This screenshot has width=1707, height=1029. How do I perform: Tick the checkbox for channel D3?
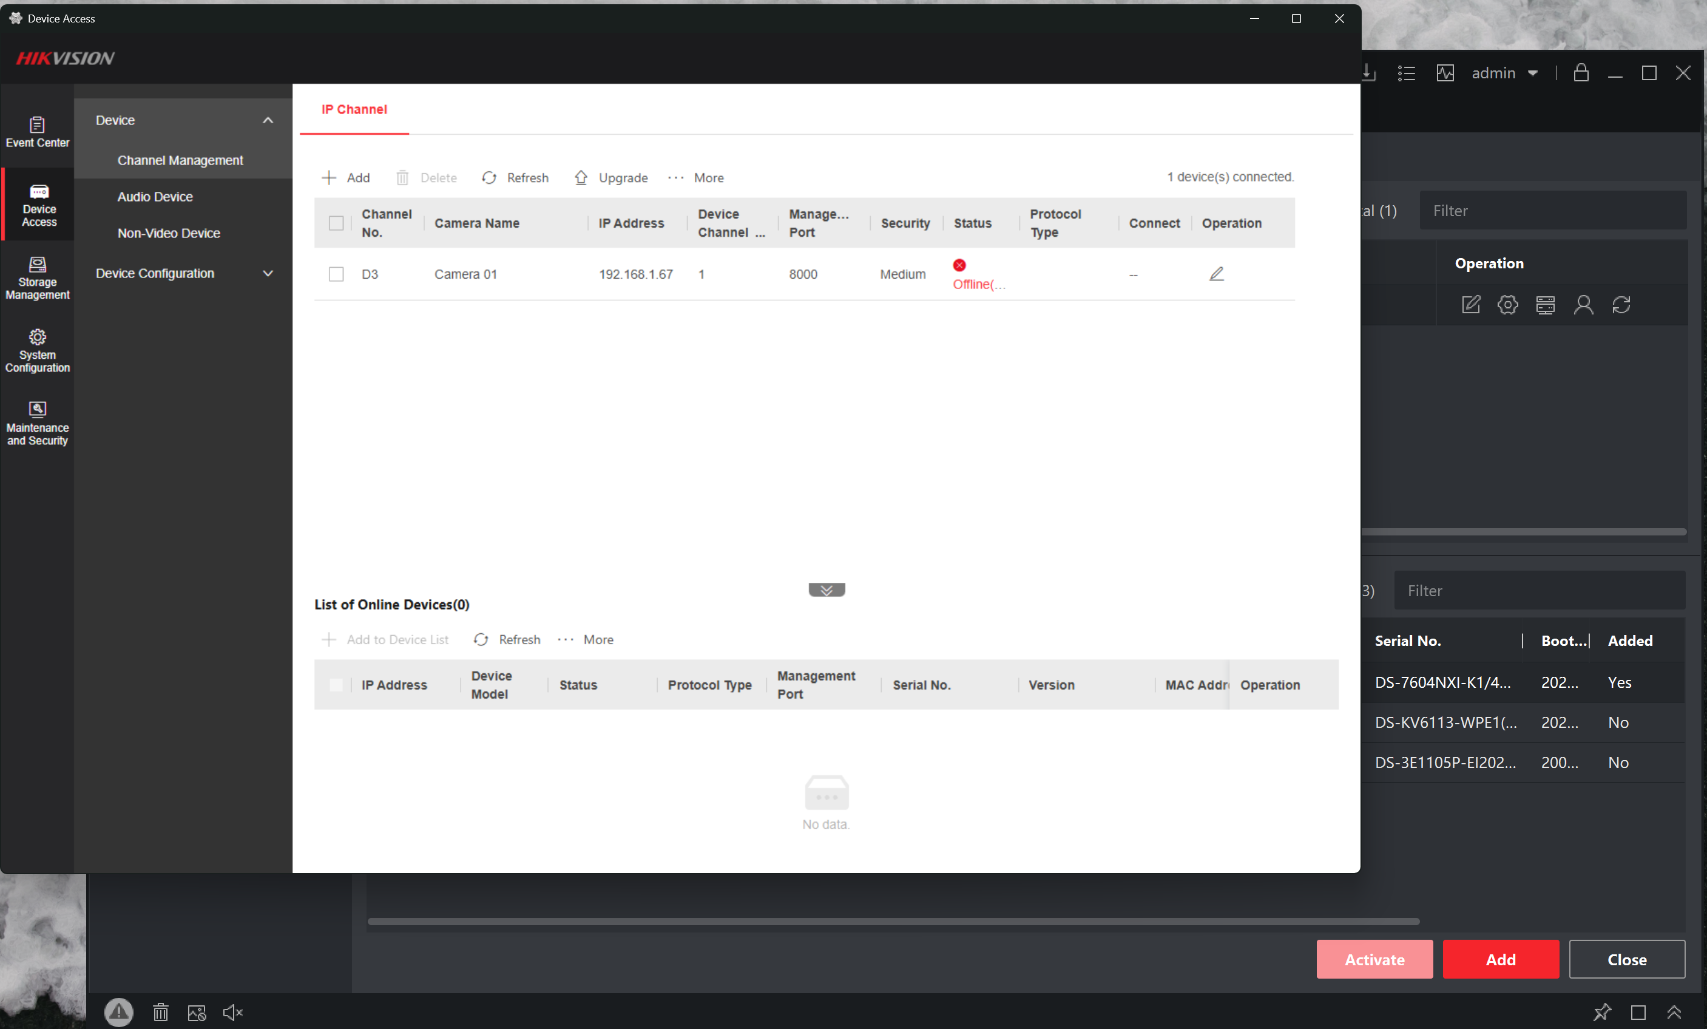(336, 274)
